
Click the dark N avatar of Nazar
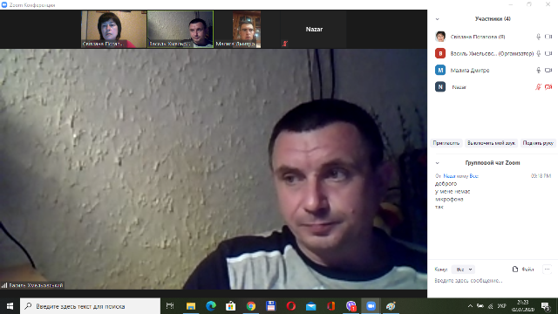click(x=440, y=87)
